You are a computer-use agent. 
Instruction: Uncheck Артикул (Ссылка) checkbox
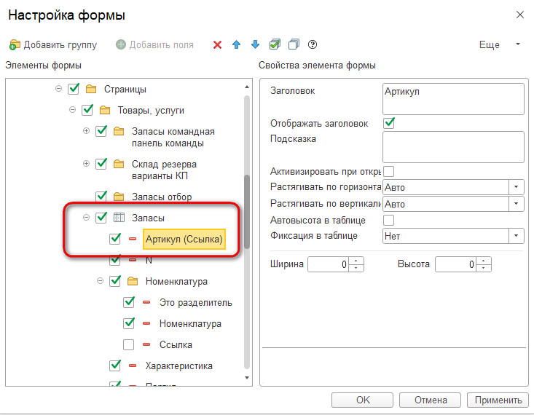pyautogui.click(x=115, y=238)
